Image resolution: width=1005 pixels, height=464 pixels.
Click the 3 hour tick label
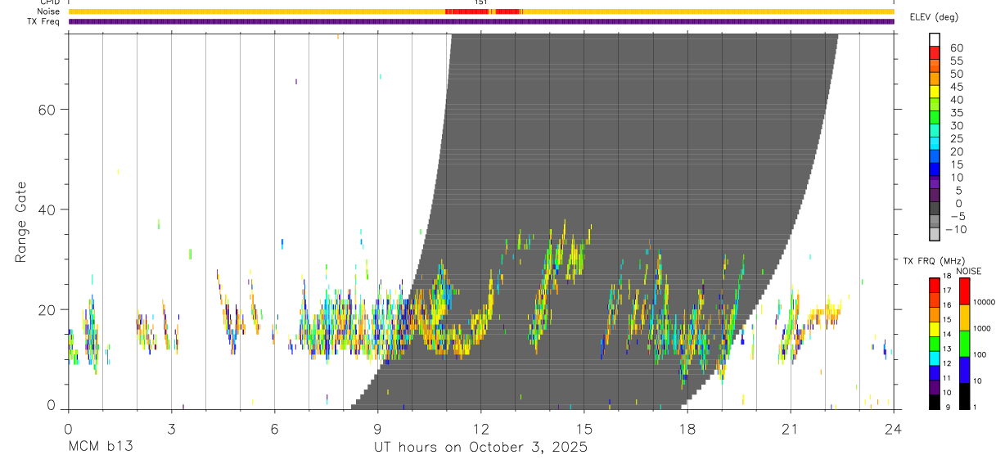(x=171, y=429)
